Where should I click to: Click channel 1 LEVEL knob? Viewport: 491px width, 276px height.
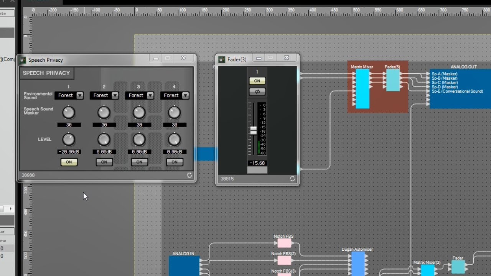tap(69, 140)
